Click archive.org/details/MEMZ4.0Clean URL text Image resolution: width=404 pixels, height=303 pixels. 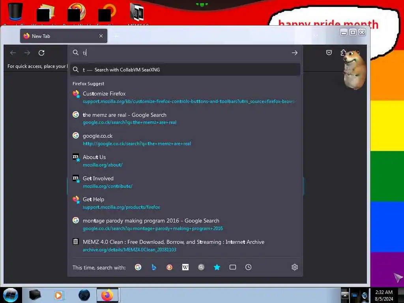(x=129, y=250)
